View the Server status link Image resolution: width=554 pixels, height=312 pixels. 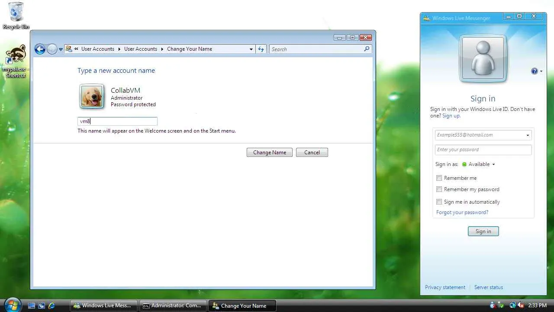pyautogui.click(x=489, y=287)
